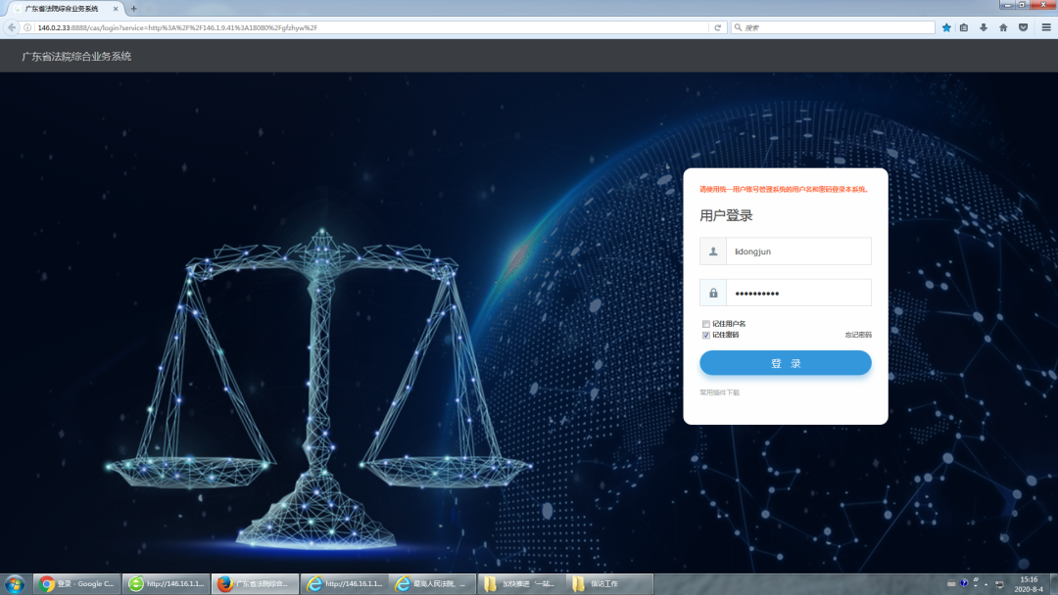Select the 广东省法院综合业务系统 browser tab
1058x595 pixels.
(x=62, y=8)
